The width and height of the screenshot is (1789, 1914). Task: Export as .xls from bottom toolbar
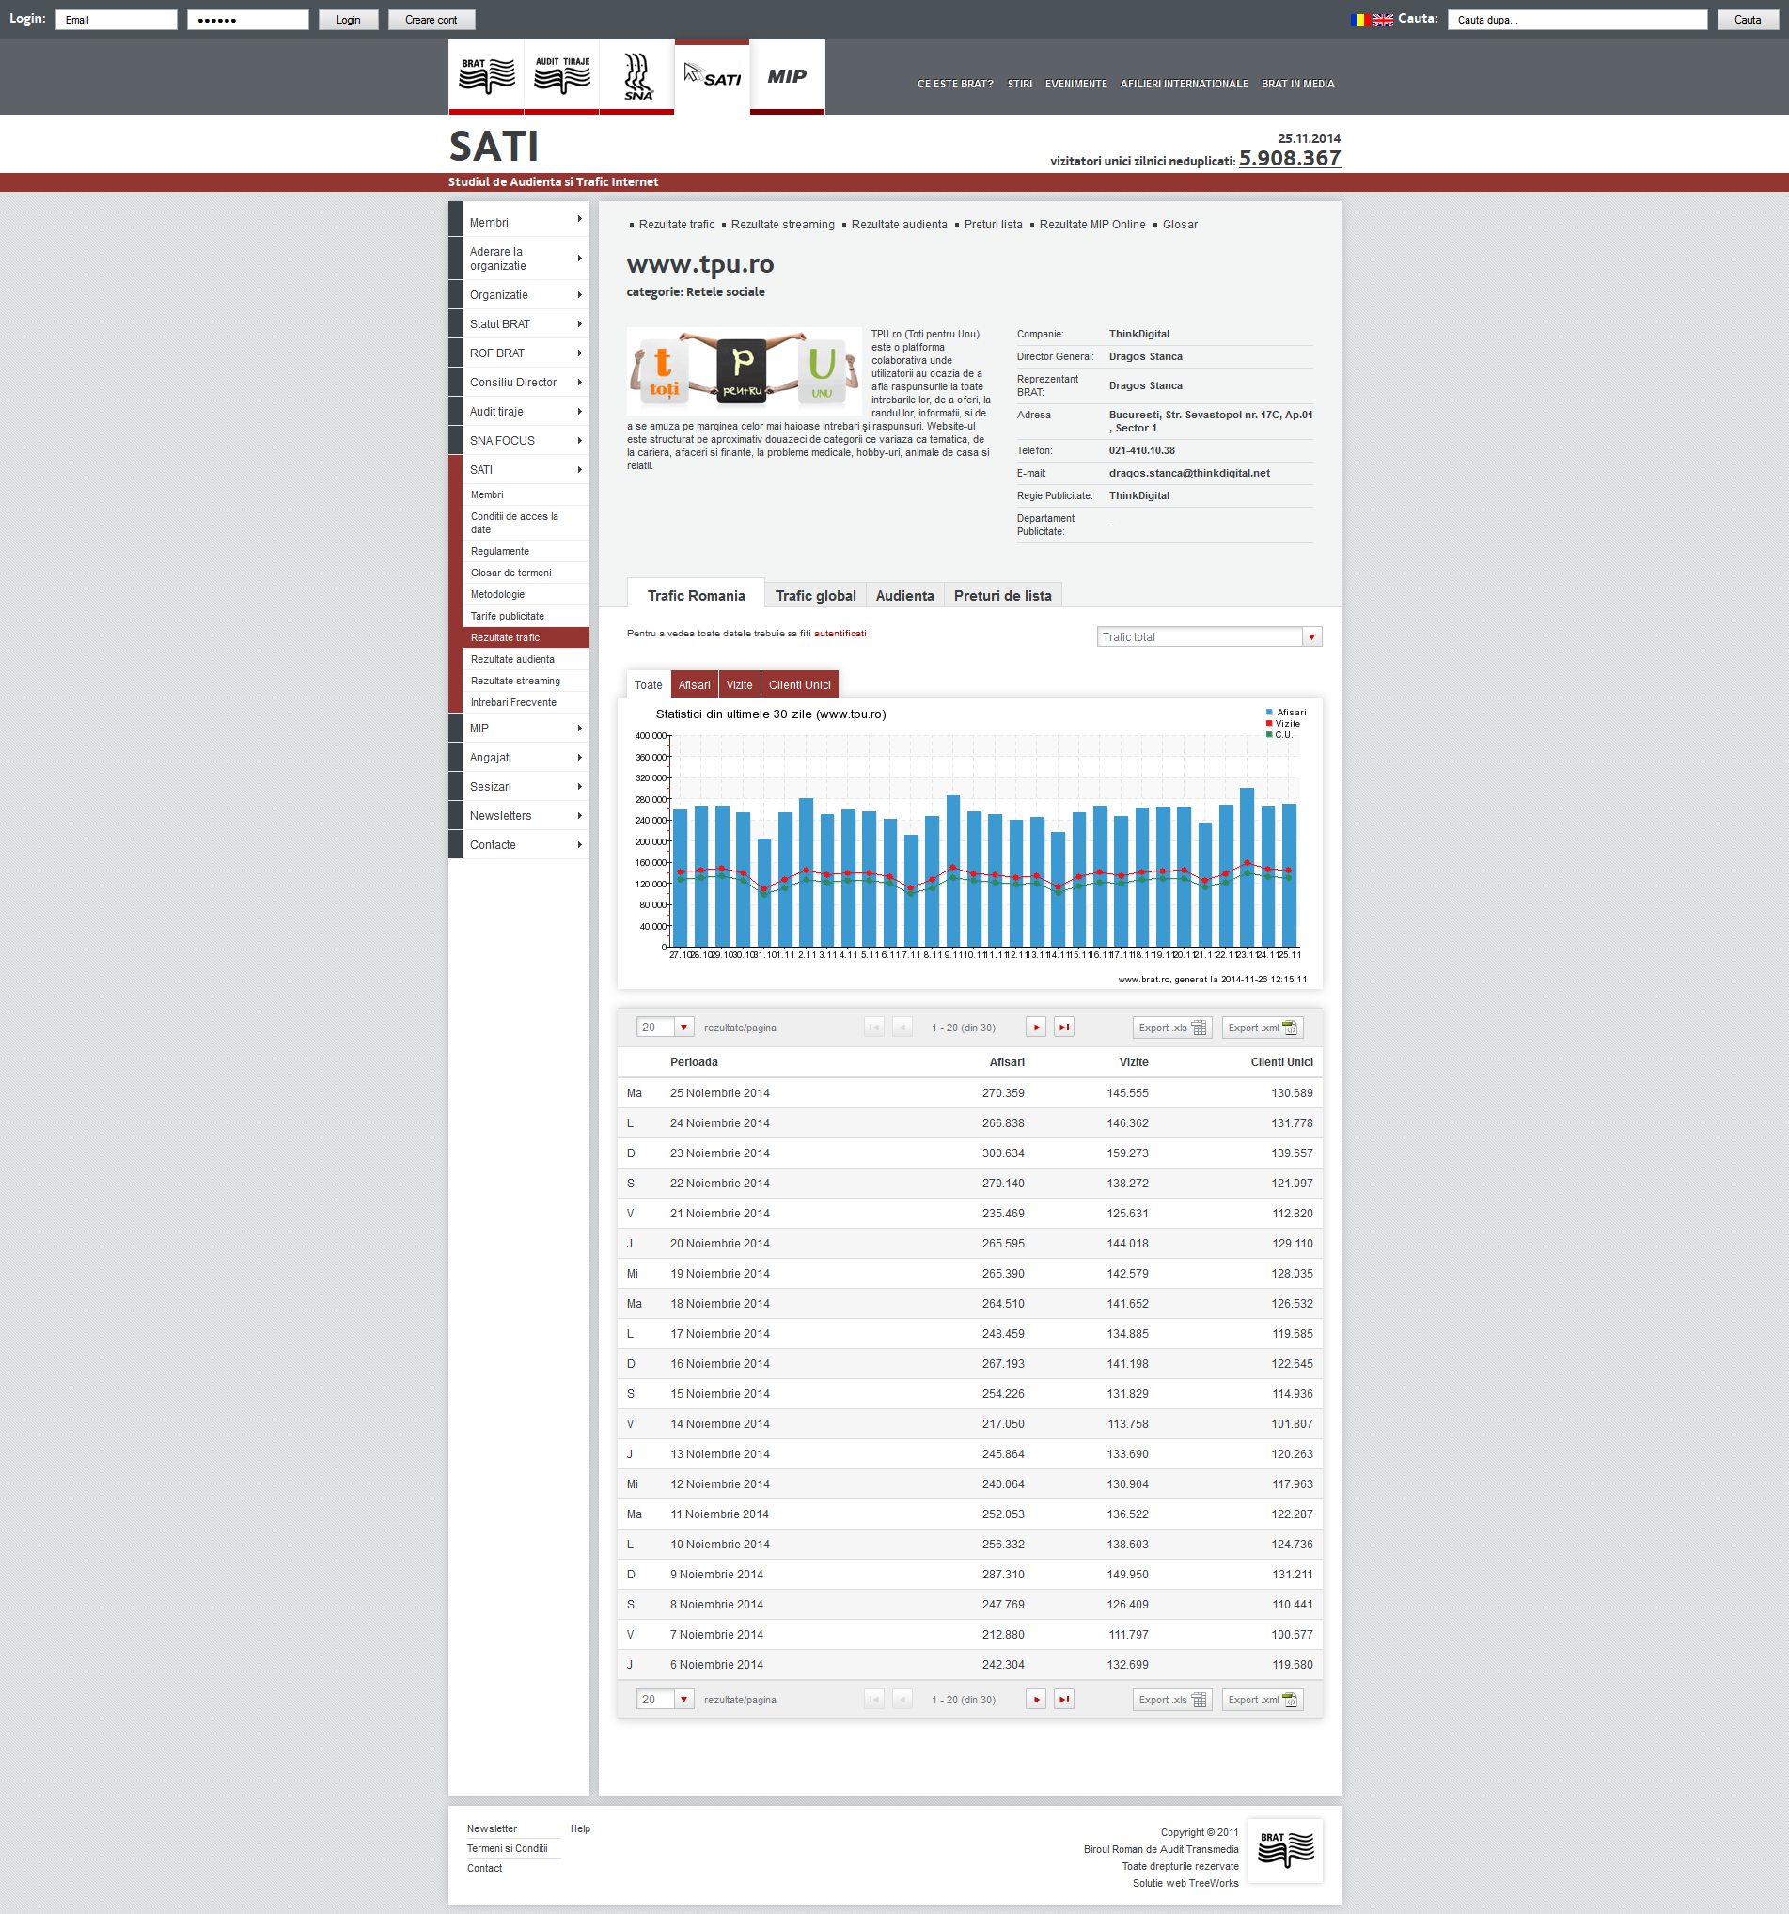[1171, 1700]
